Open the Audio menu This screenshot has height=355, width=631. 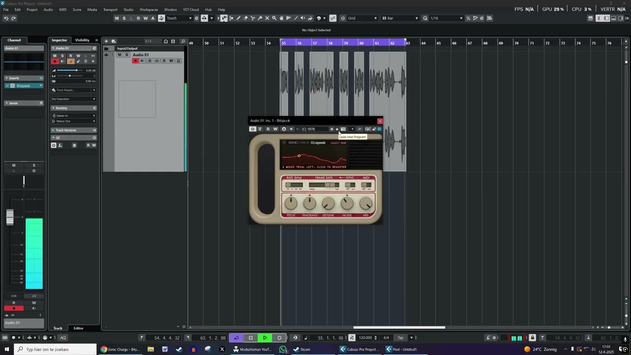48,9
